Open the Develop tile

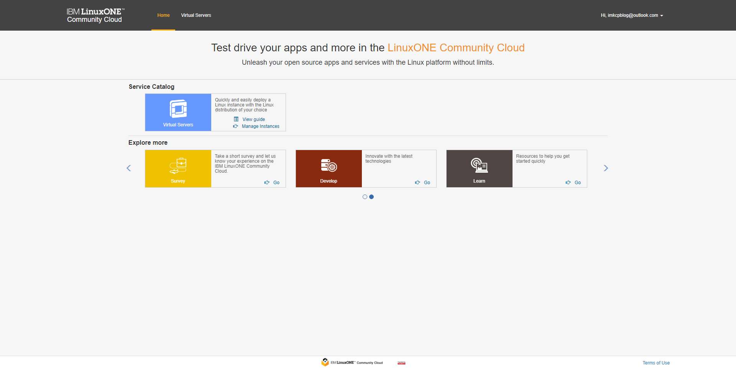point(329,168)
